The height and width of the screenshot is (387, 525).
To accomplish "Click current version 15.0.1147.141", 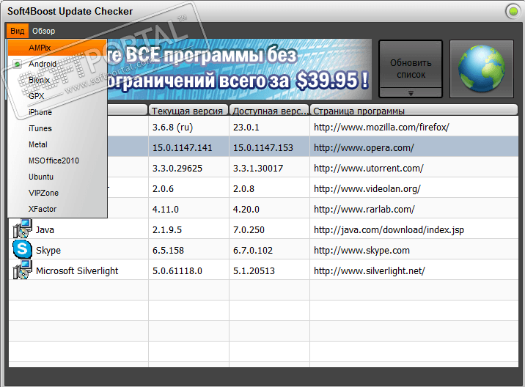I will click(x=182, y=147).
